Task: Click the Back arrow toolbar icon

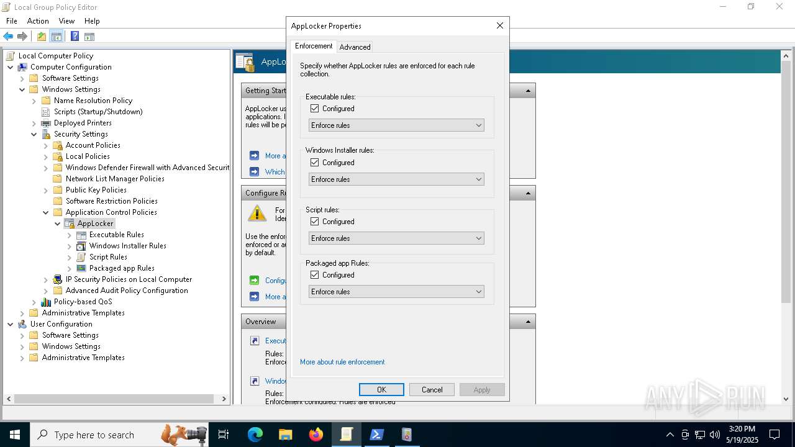Action: coord(8,37)
